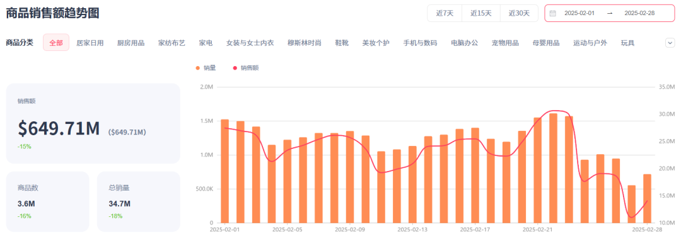Select the 女装与女士内衣 category
681x244 pixels.
point(250,43)
